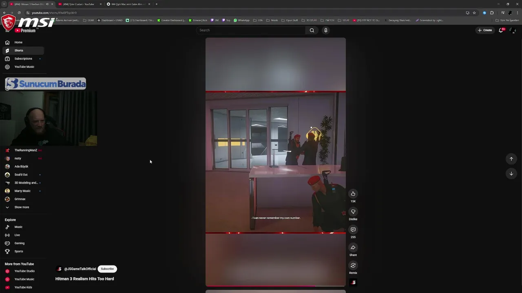
Task: Open Explore Gaming section
Action: (x=19, y=243)
